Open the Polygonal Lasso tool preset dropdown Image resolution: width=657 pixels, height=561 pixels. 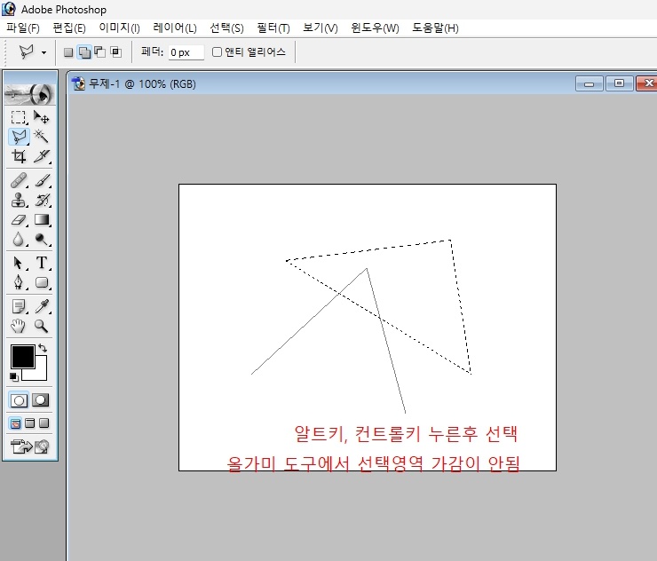[44, 52]
